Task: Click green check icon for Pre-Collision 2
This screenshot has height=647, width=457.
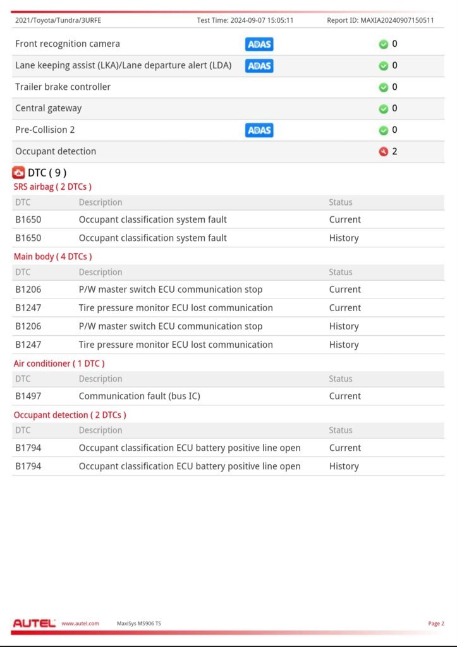Action: coord(384,130)
